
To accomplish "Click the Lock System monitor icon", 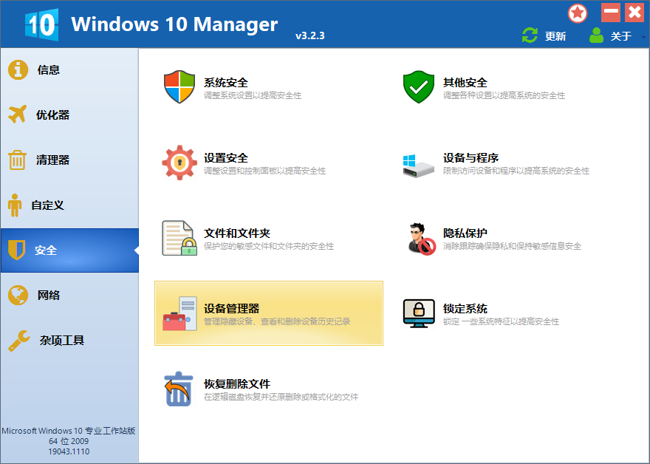I will [x=419, y=313].
